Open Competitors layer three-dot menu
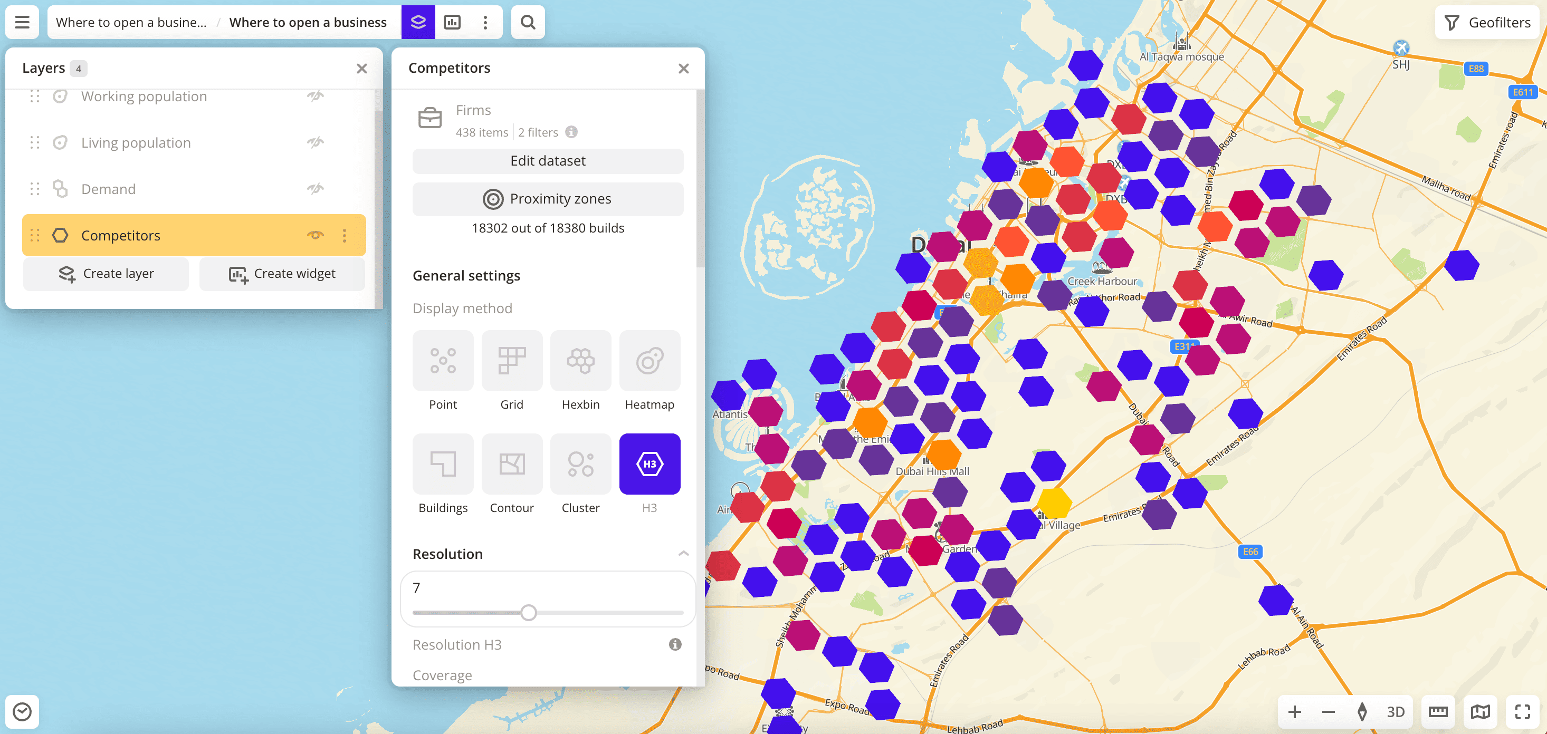This screenshot has width=1547, height=734. [345, 235]
